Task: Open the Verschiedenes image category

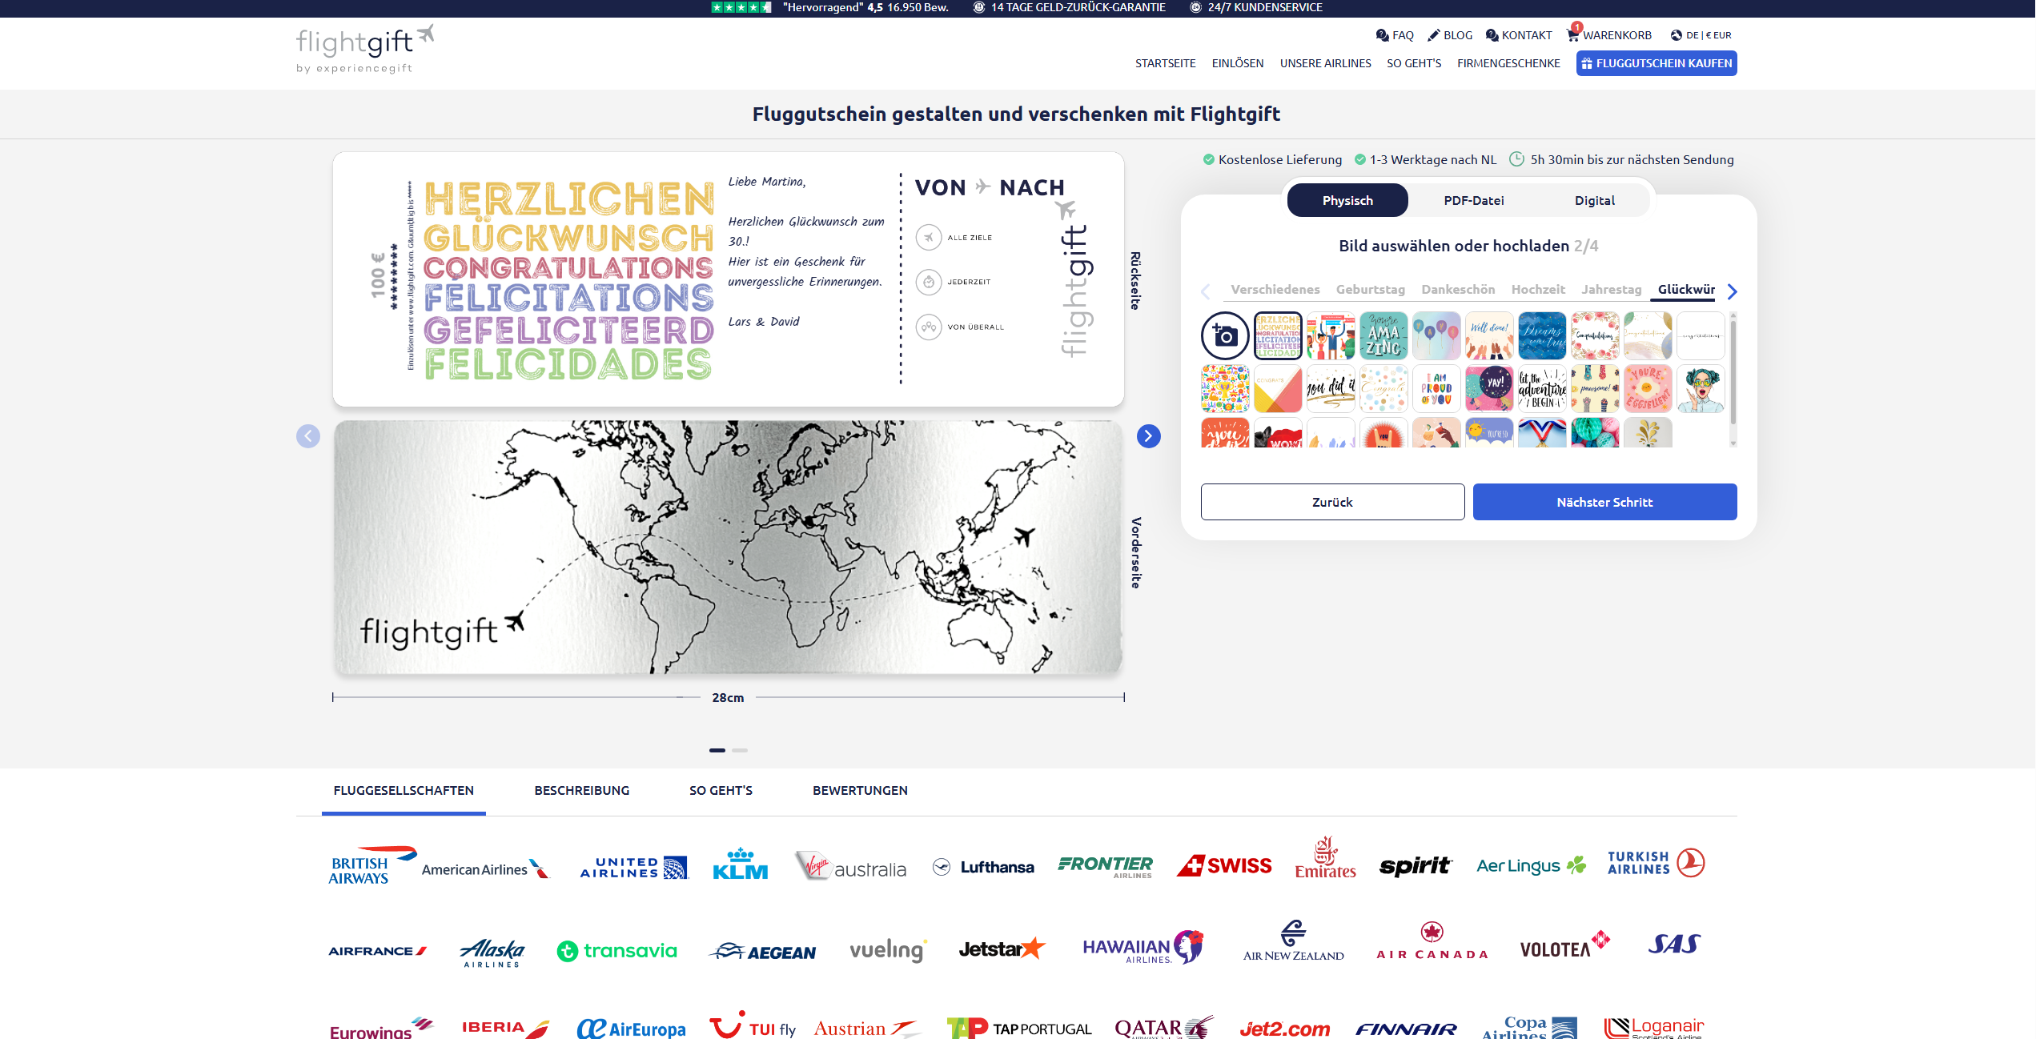Action: pos(1275,289)
